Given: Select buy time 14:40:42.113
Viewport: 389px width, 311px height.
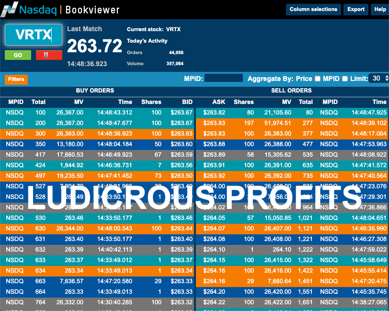Looking at the screenshot, I should pyautogui.click(x=115, y=250).
